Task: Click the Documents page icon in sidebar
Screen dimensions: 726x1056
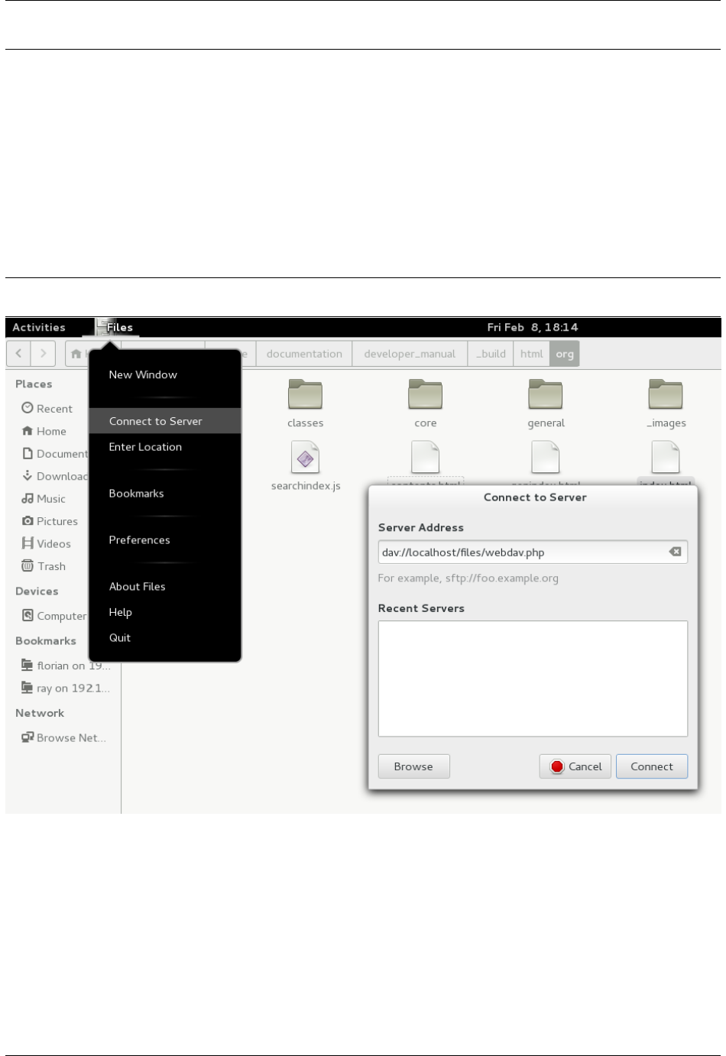Action: pyautogui.click(x=28, y=453)
